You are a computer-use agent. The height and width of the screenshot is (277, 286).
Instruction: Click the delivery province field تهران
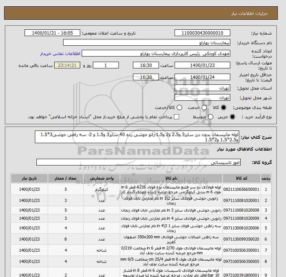coord(202,88)
